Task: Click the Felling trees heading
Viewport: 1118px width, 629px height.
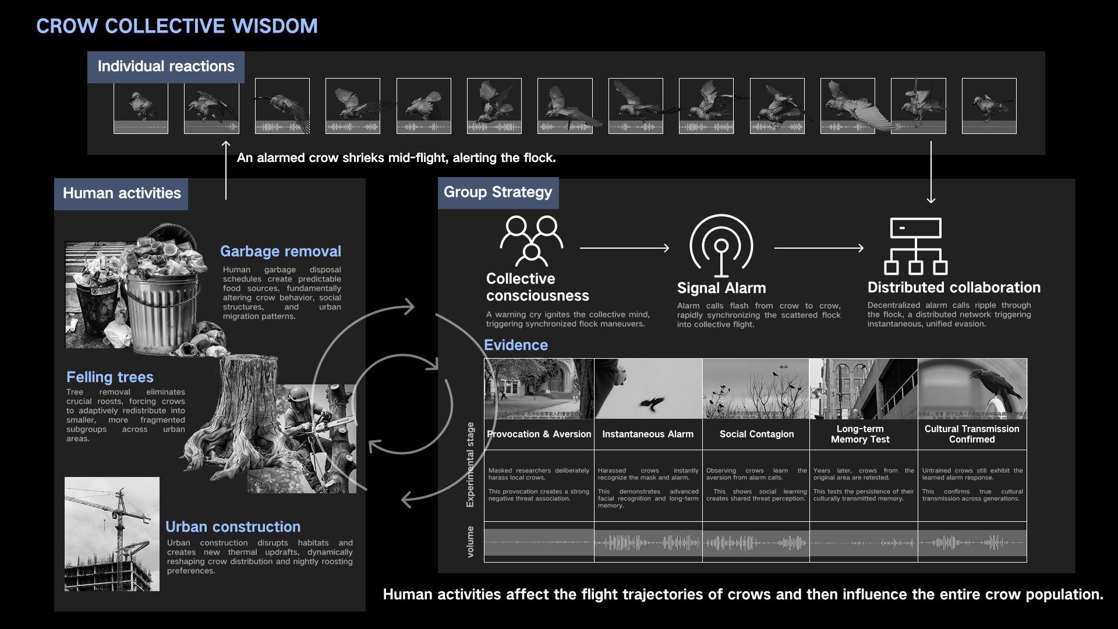Action: coord(110,377)
